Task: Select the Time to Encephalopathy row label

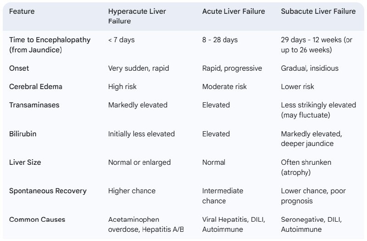Action: [50, 45]
